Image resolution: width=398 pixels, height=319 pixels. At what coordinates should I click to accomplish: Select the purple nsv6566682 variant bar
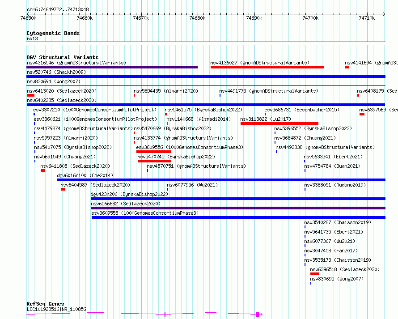(x=238, y=208)
